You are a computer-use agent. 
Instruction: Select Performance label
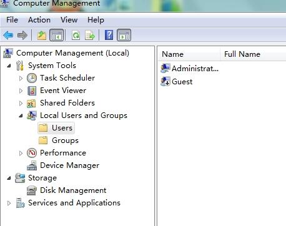click(63, 153)
